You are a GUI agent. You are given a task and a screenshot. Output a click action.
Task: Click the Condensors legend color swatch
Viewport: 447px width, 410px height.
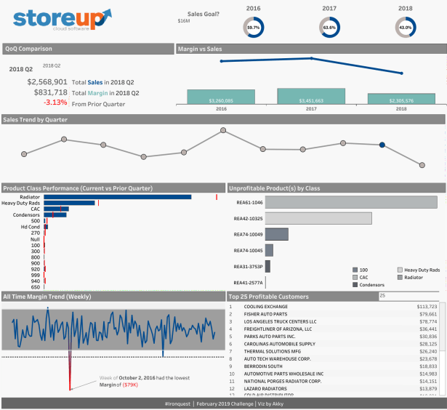[x=355, y=284]
